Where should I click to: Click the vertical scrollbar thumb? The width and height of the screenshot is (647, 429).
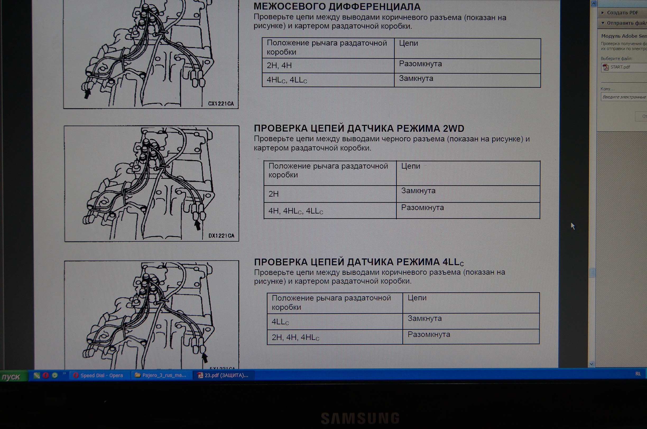(592, 273)
